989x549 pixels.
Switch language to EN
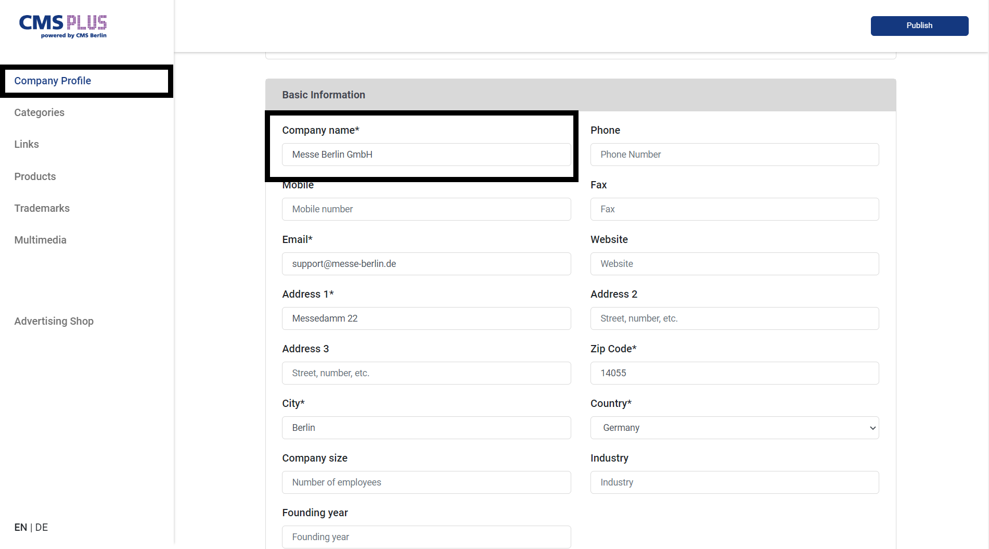(x=20, y=527)
